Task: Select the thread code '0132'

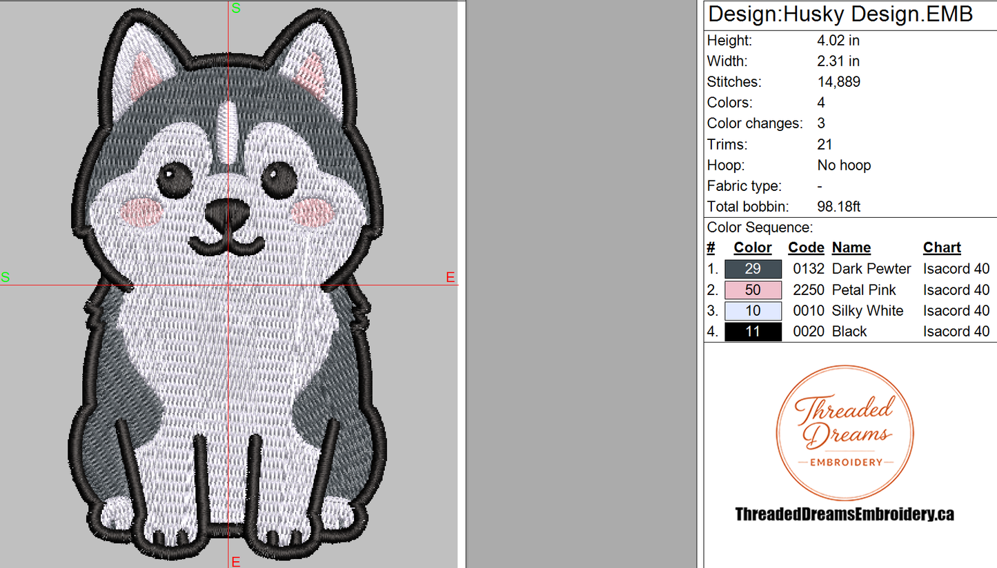Action: pos(809,269)
